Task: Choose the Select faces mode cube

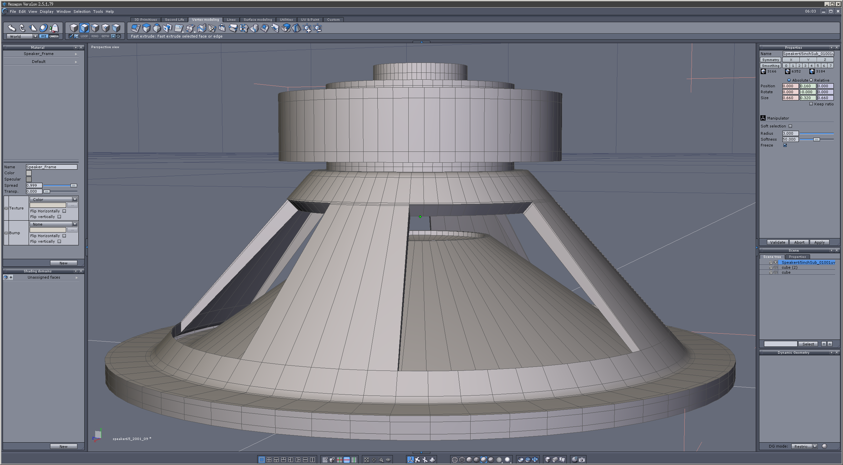Action: pyautogui.click(x=84, y=28)
